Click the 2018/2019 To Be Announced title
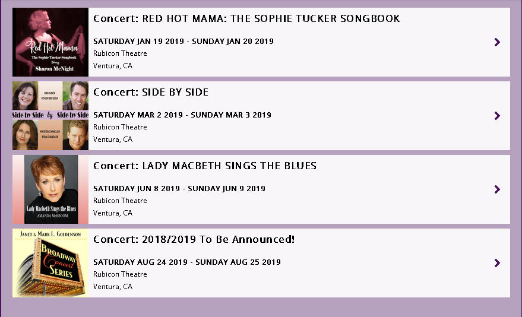Image resolution: width=522 pixels, height=317 pixels. 194,240
